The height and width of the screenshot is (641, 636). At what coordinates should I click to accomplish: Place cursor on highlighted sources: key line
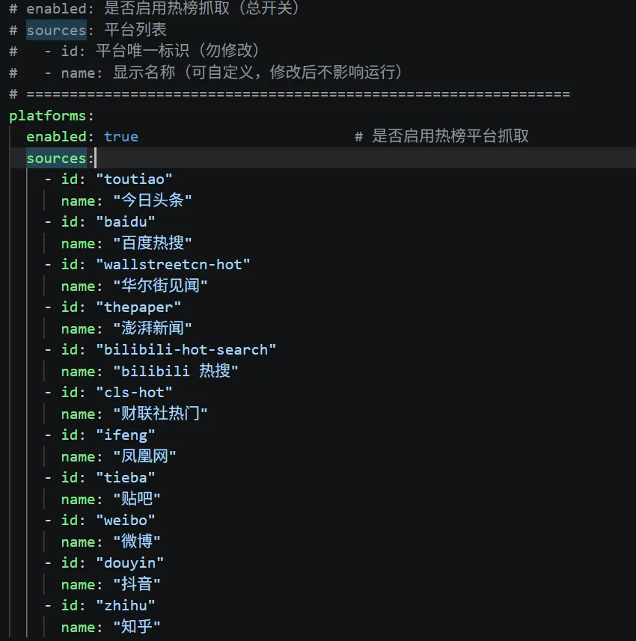point(60,159)
